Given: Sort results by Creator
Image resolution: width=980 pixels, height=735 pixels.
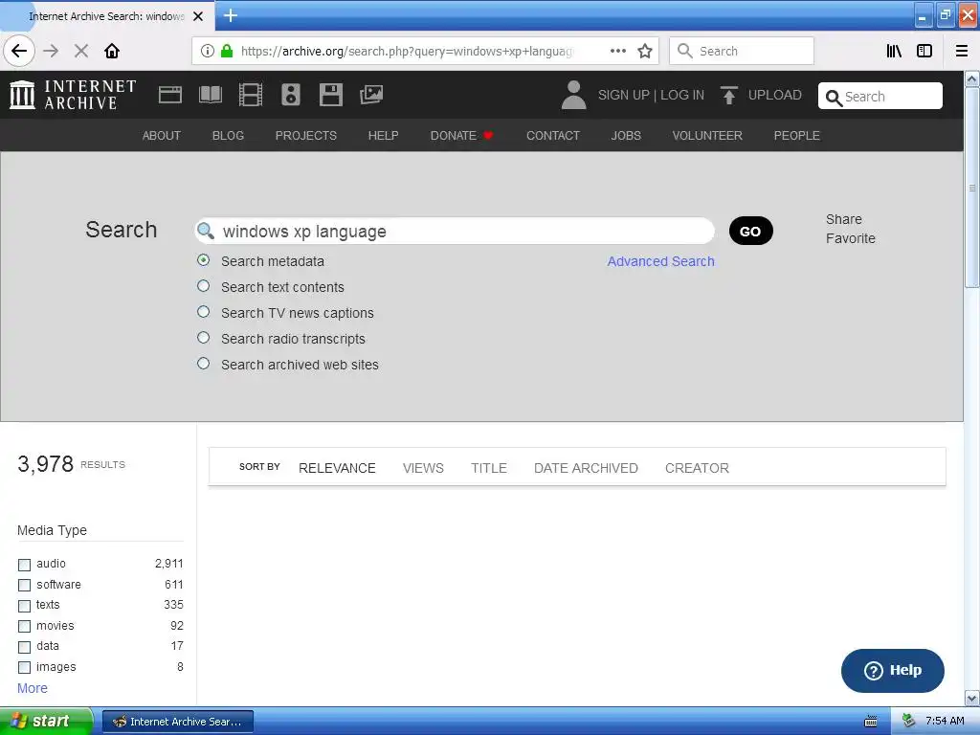Looking at the screenshot, I should pos(697,468).
